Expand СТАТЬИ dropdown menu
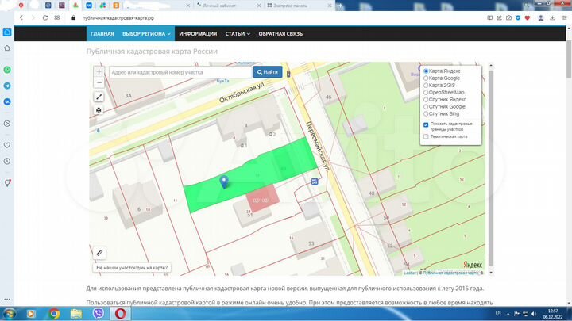 (x=238, y=34)
